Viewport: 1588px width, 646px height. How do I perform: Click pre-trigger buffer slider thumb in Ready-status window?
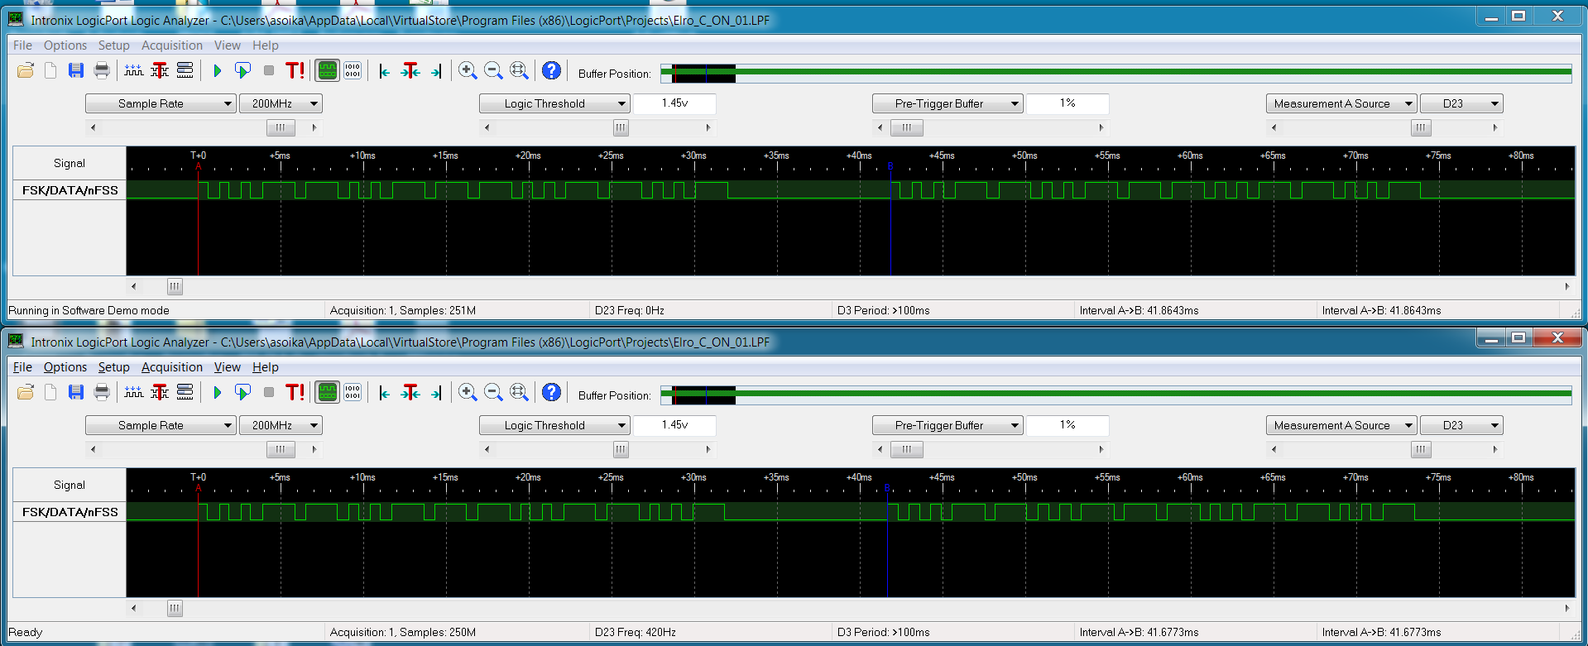tap(907, 449)
